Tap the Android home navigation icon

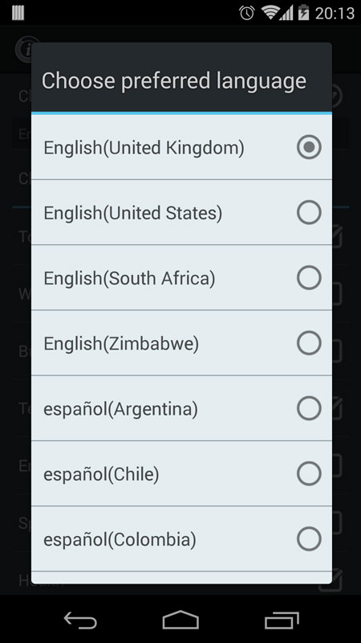(180, 620)
